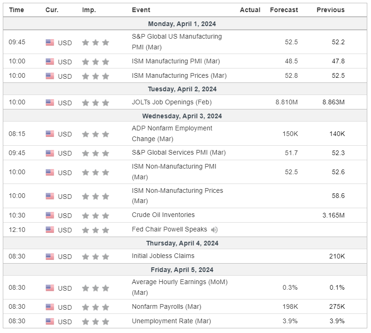Click the Monday, April 1, 2024 date header
The width and height of the screenshot is (371, 333).
(182, 24)
